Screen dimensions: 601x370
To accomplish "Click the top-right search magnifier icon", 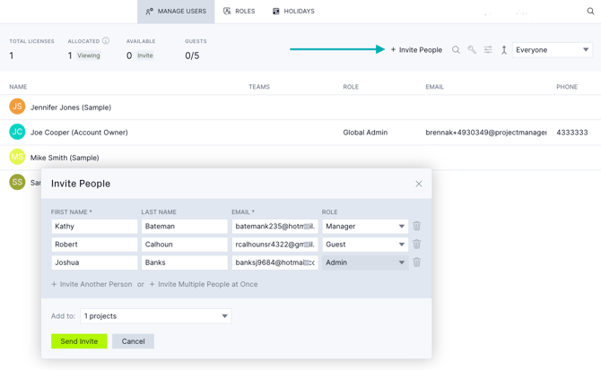I will tap(590, 11).
